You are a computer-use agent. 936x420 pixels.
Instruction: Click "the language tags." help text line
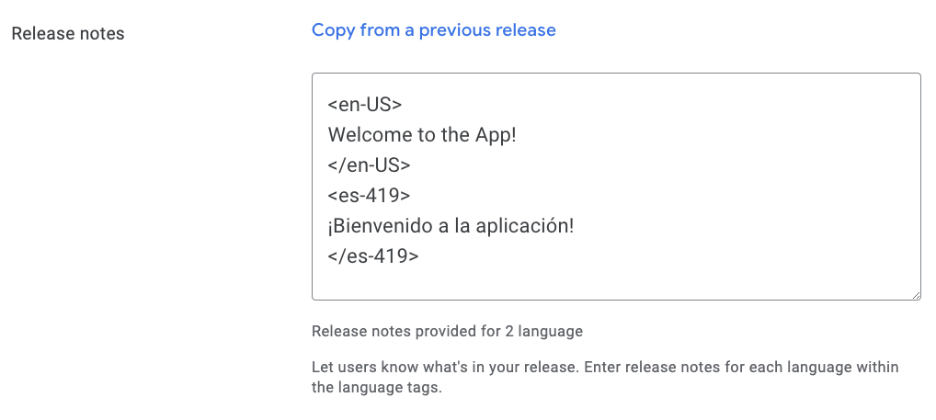[377, 388]
